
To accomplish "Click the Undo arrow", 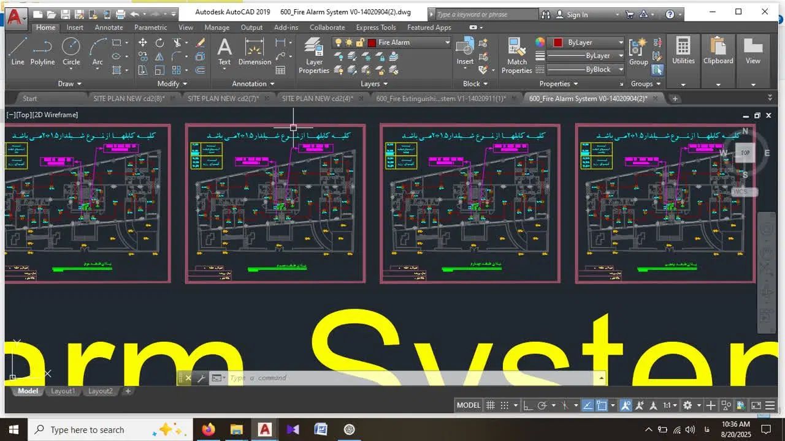I will pyautogui.click(x=134, y=13).
